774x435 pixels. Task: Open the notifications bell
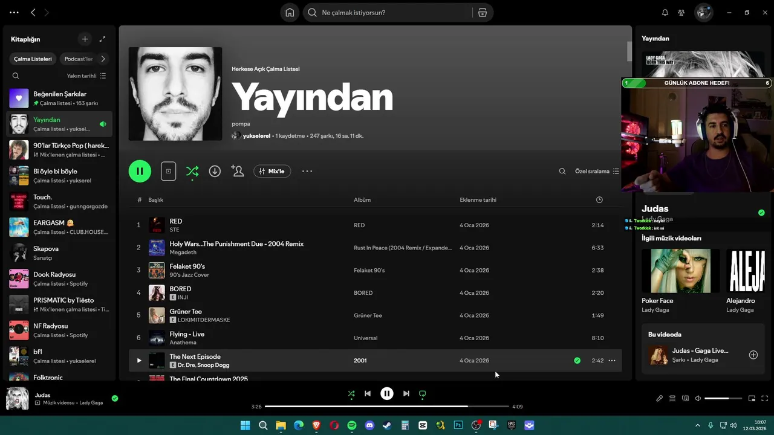tap(665, 13)
